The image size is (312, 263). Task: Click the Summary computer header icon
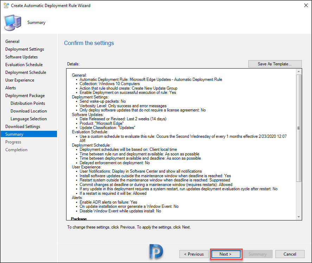tap(13, 23)
